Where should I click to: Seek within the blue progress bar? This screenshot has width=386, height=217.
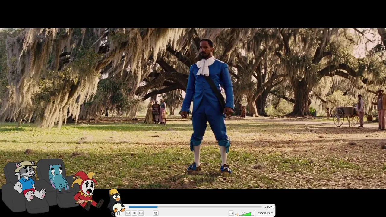point(195,207)
